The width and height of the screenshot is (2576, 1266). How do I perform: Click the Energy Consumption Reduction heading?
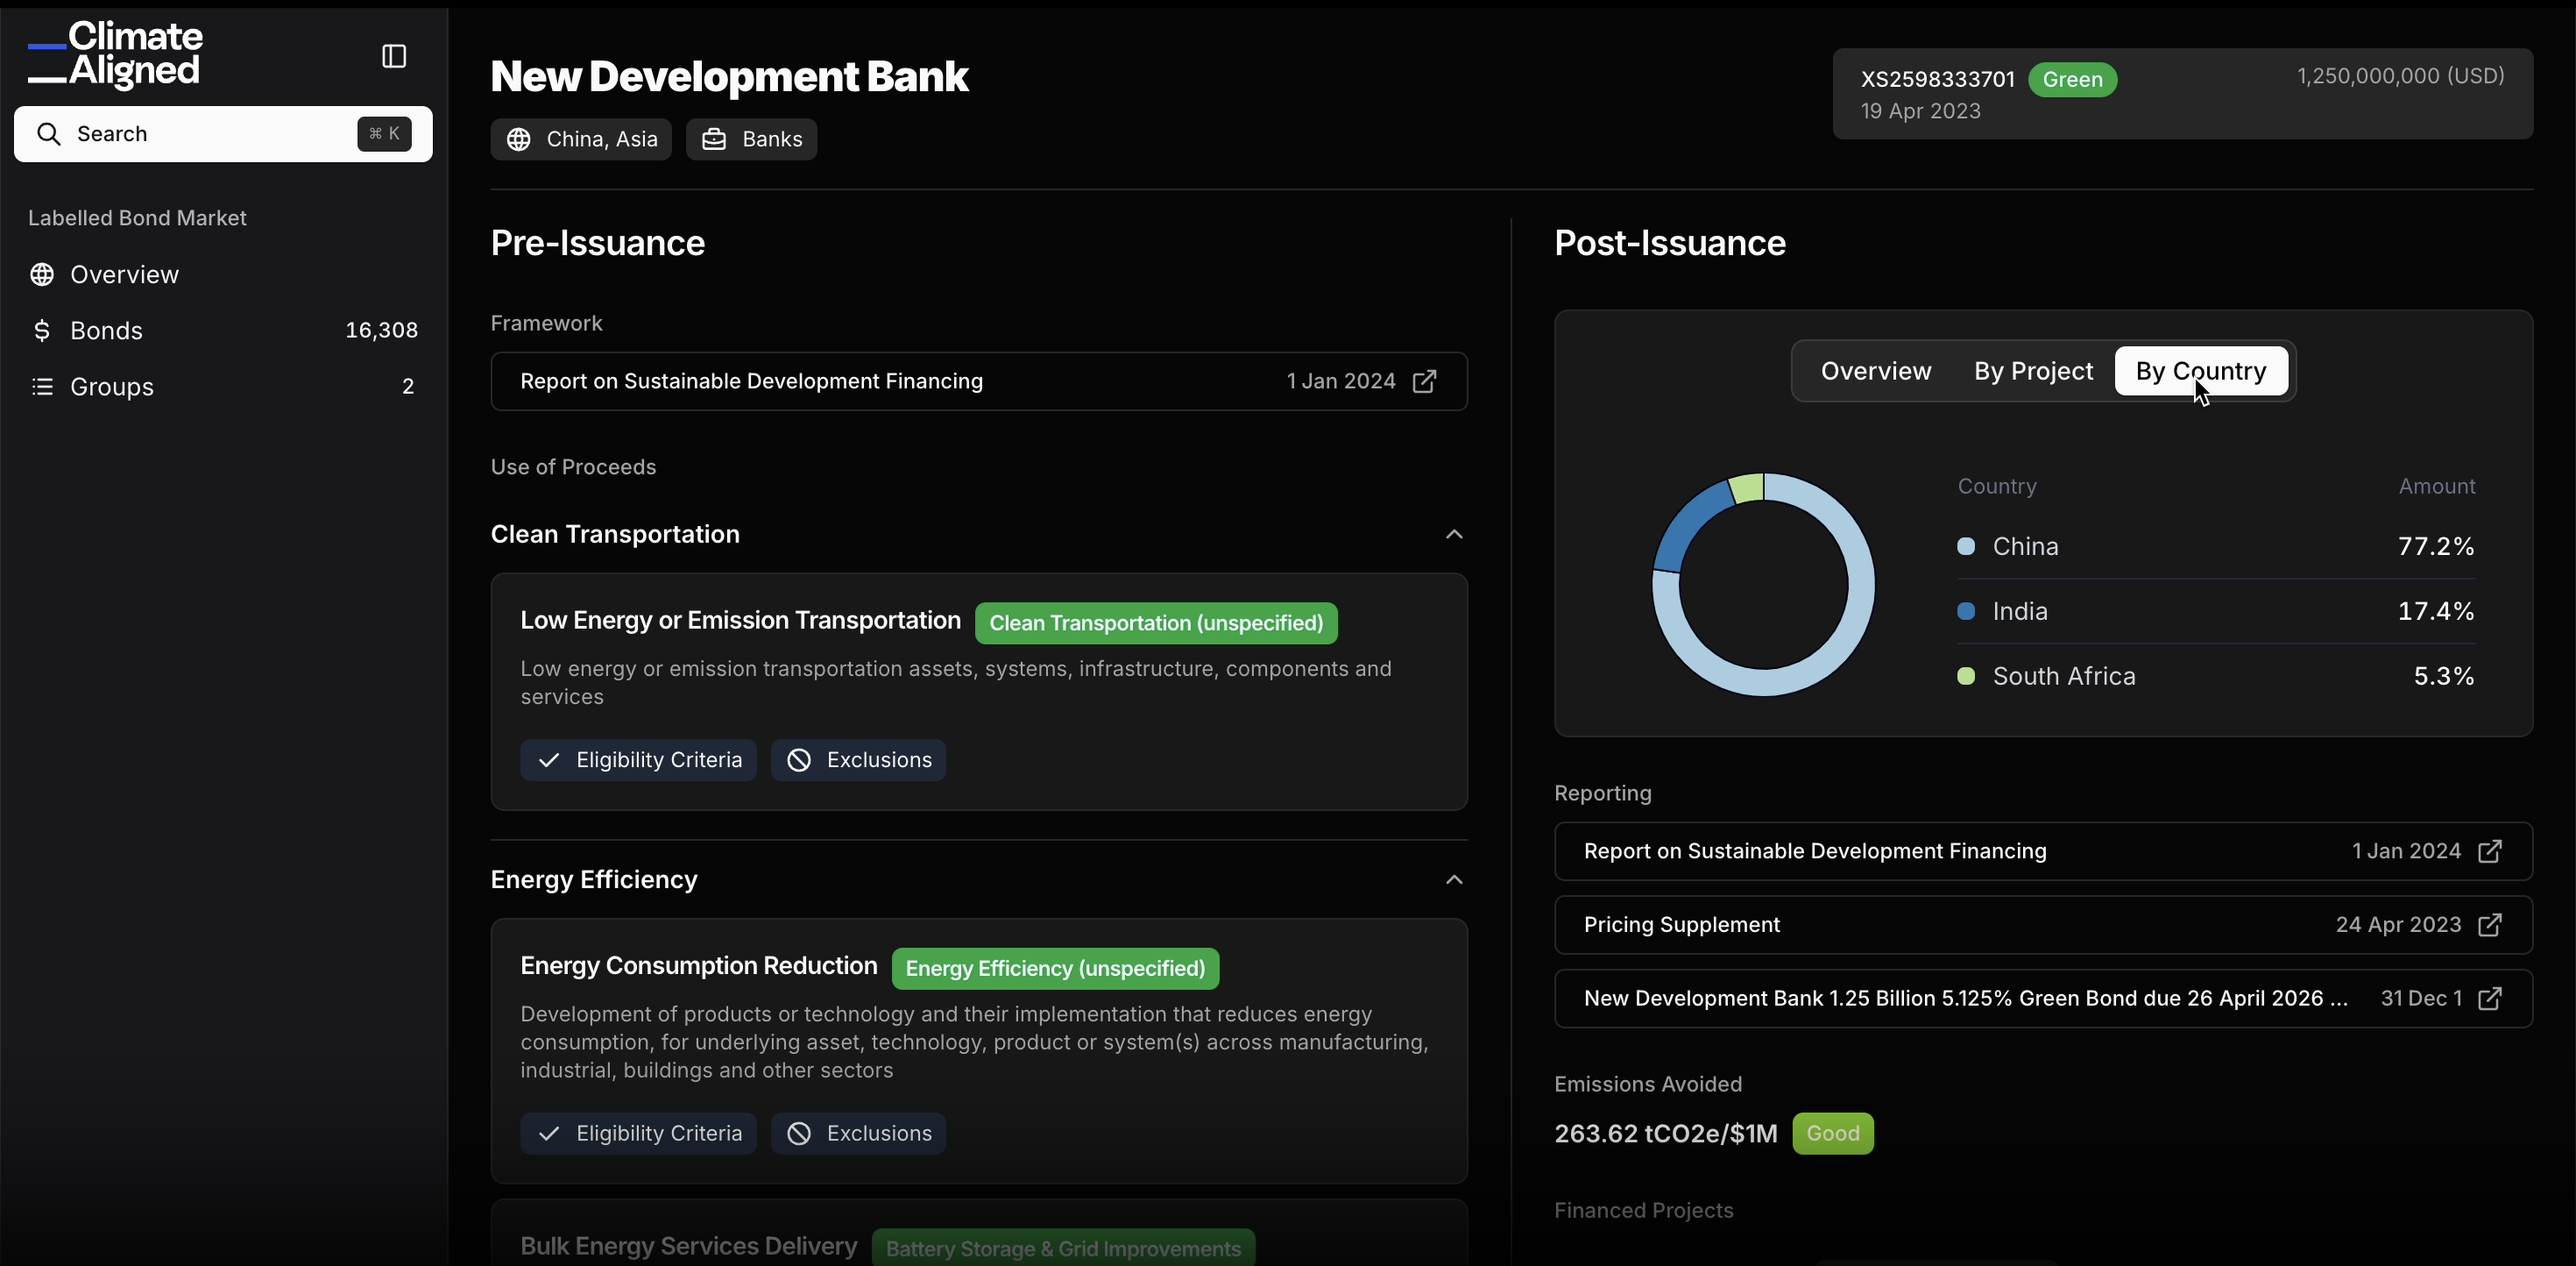click(698, 966)
